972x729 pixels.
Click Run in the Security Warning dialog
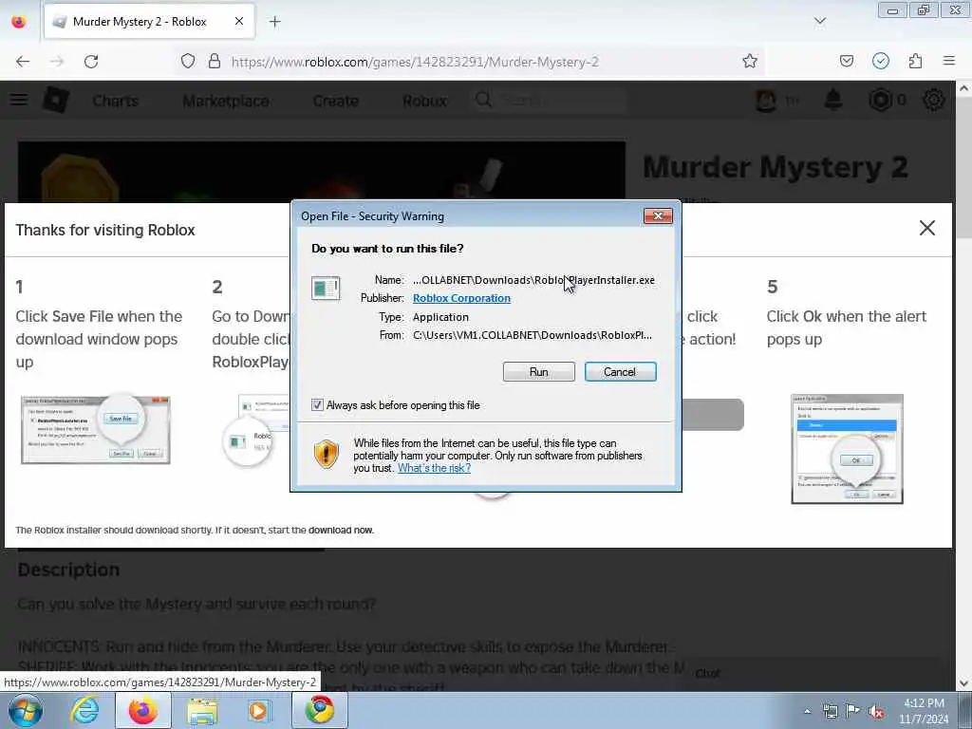click(539, 372)
